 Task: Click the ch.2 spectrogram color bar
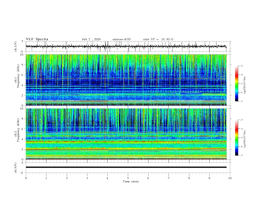236,138
